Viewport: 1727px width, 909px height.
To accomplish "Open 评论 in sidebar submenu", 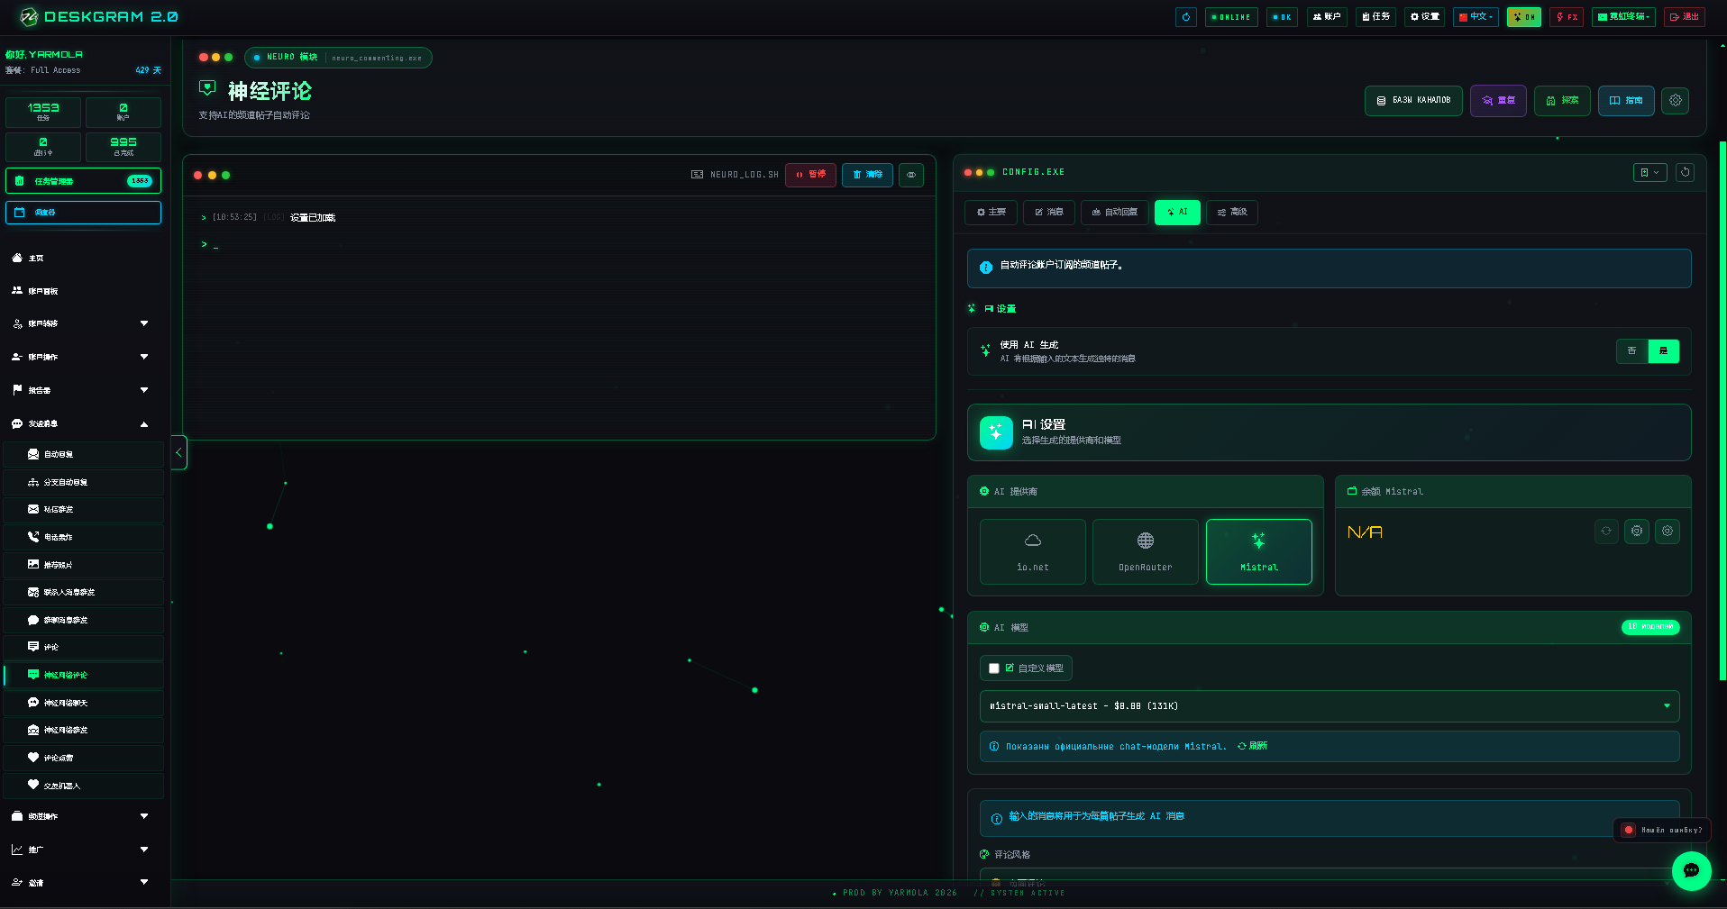I will 84,648.
